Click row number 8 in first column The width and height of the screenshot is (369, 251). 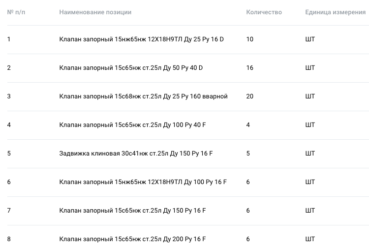click(9, 239)
